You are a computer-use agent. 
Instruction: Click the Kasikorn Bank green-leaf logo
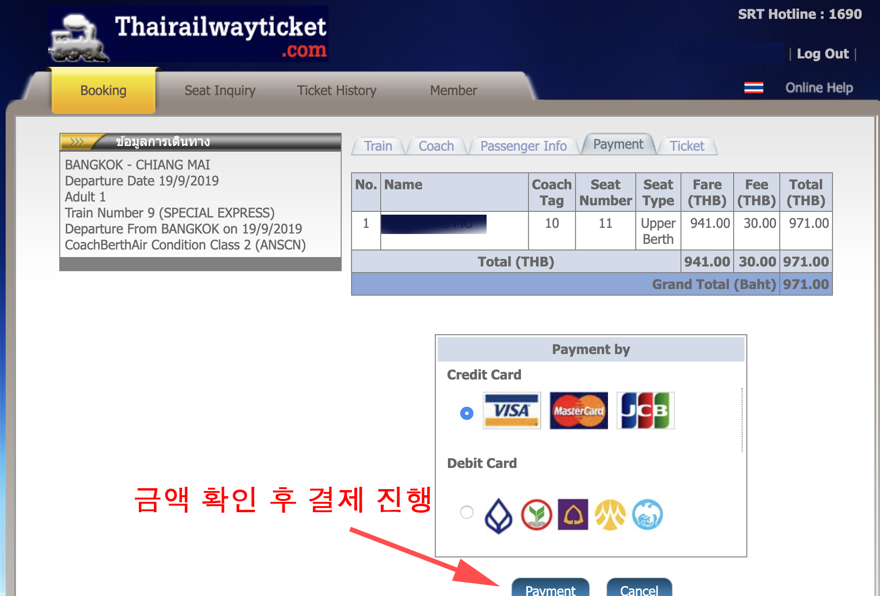[536, 515]
